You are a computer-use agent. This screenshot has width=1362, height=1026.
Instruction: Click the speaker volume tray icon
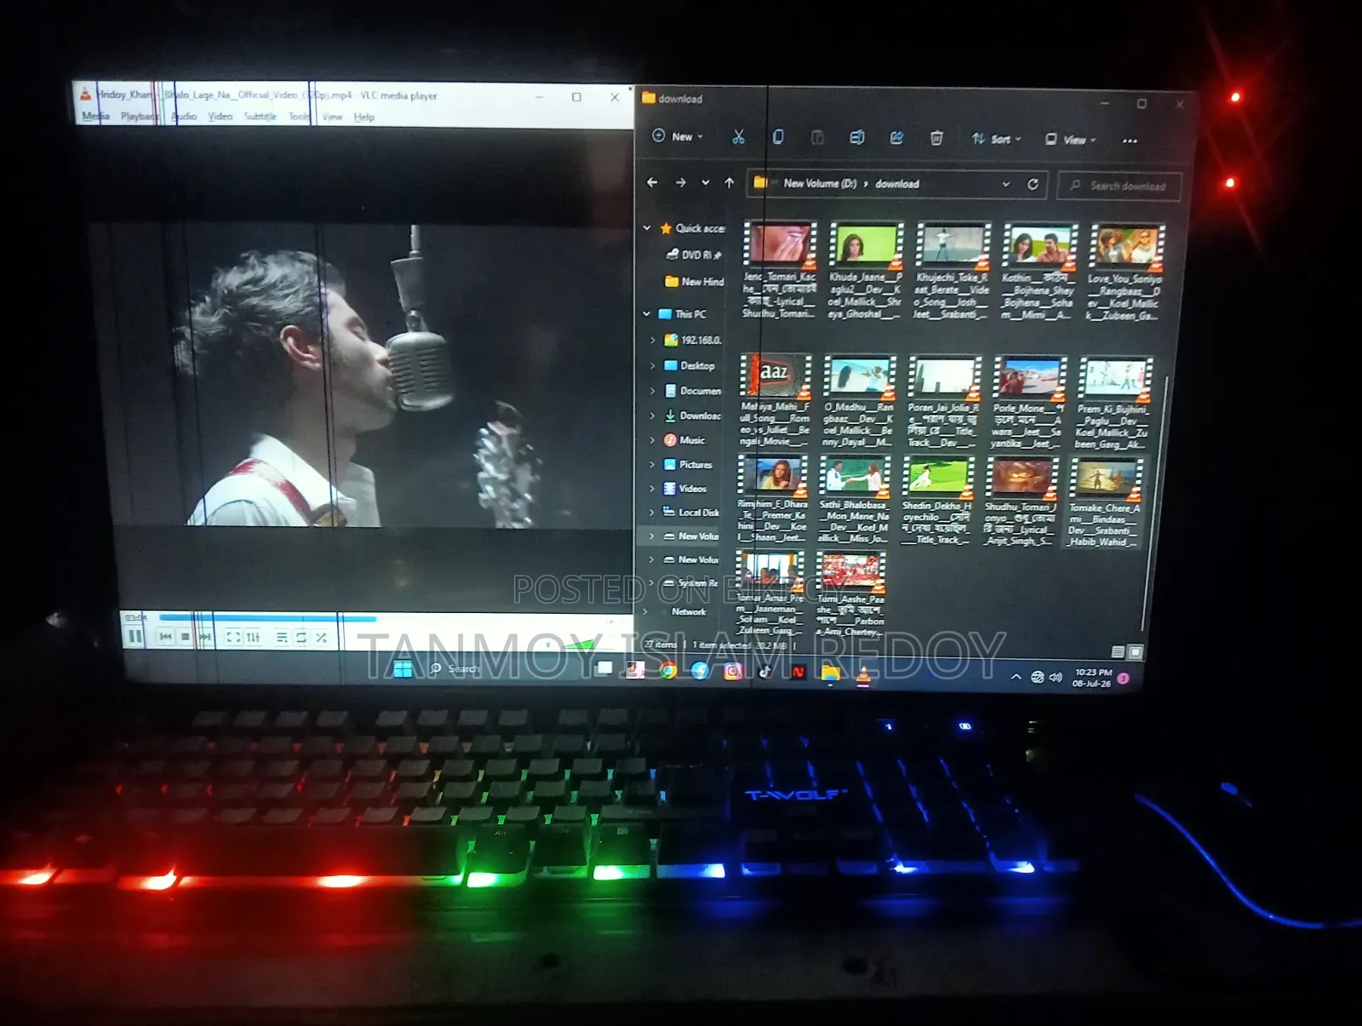pos(1056,678)
